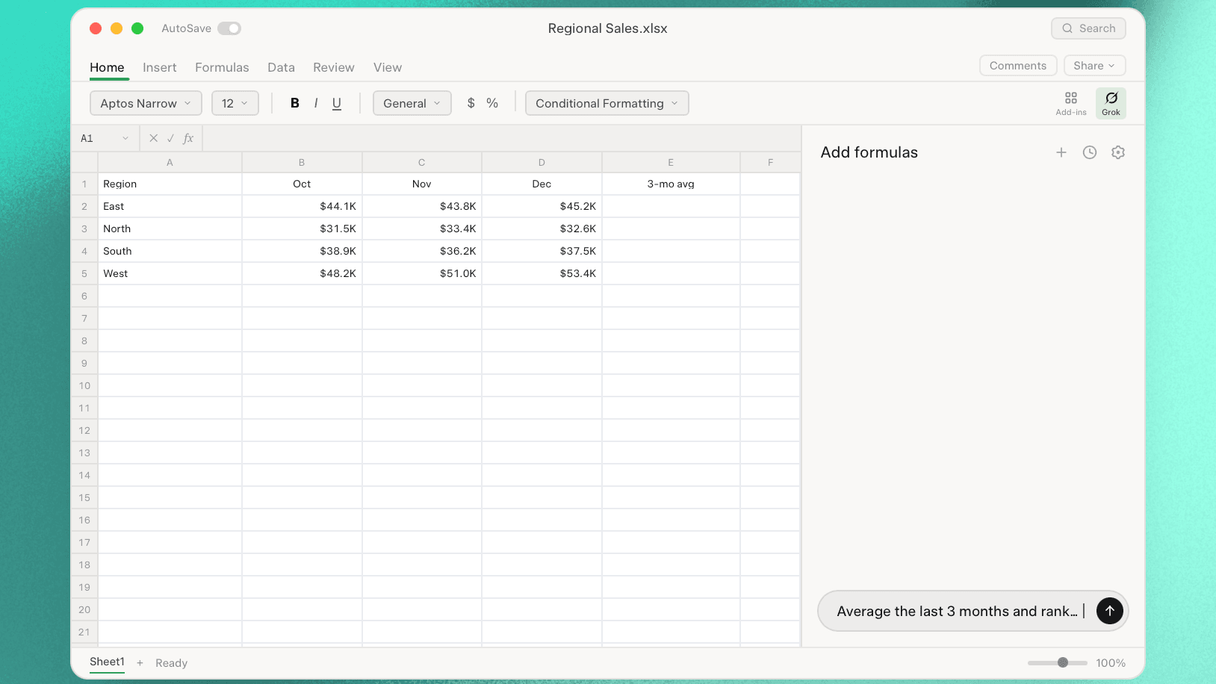Select the '3-mo avg' header cell
Screen dimensions: 1216x684
pyautogui.click(x=671, y=184)
